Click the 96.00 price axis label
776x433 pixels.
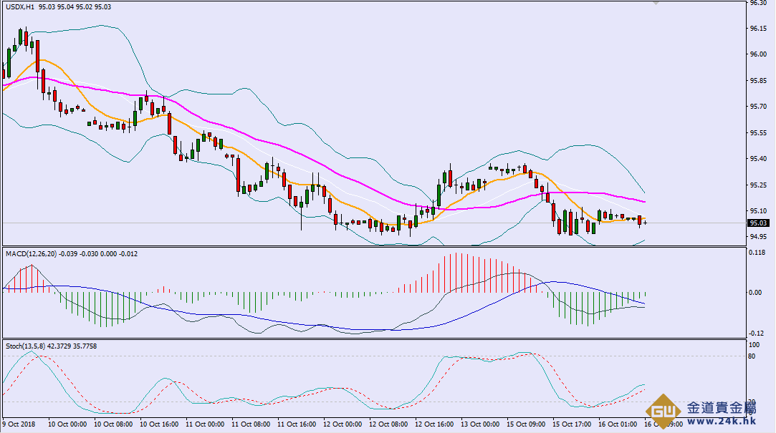[758, 54]
